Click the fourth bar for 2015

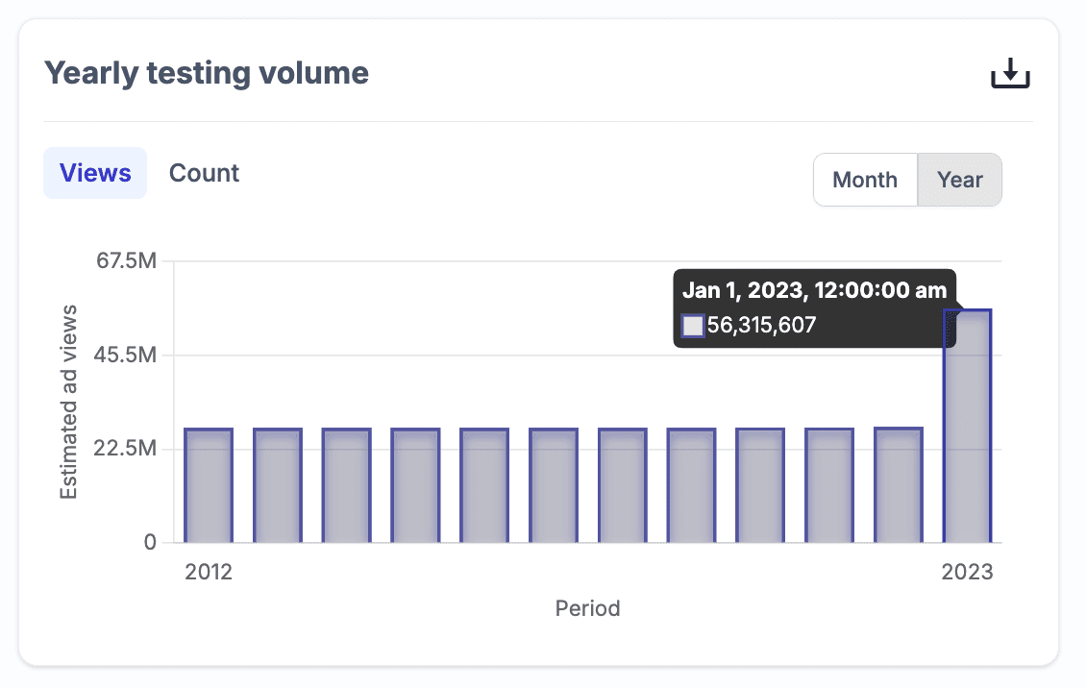(415, 485)
